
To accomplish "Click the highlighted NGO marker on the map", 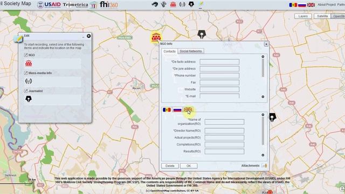I will pos(156,37).
